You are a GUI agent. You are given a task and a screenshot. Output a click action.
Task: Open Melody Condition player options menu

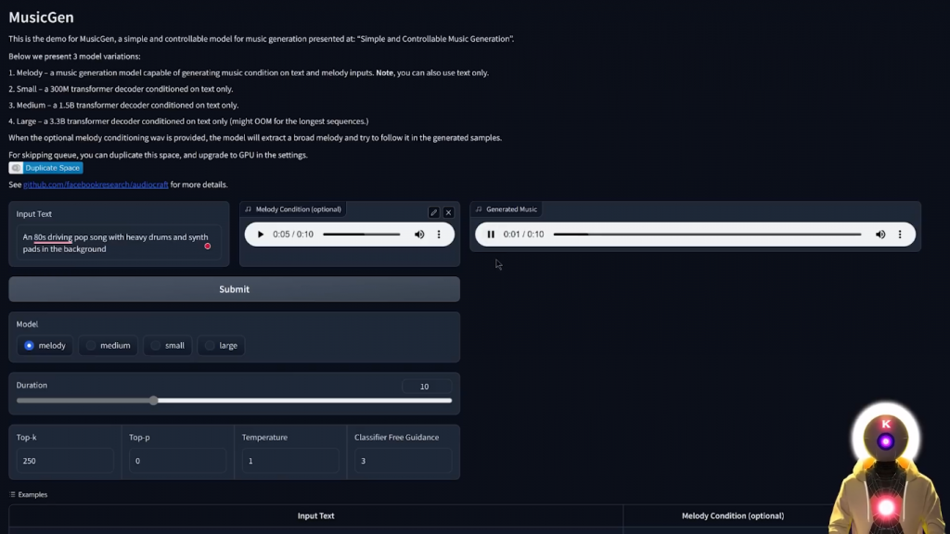point(439,235)
